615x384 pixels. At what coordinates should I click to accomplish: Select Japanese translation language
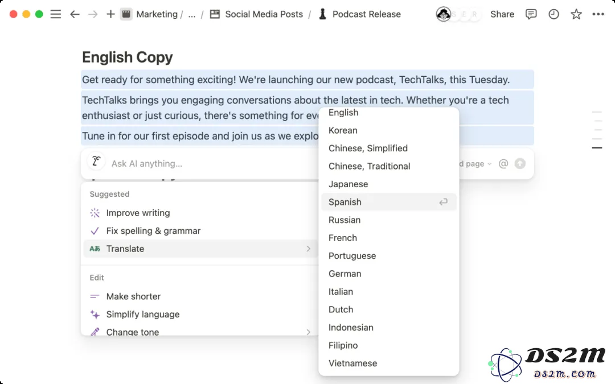click(389, 184)
